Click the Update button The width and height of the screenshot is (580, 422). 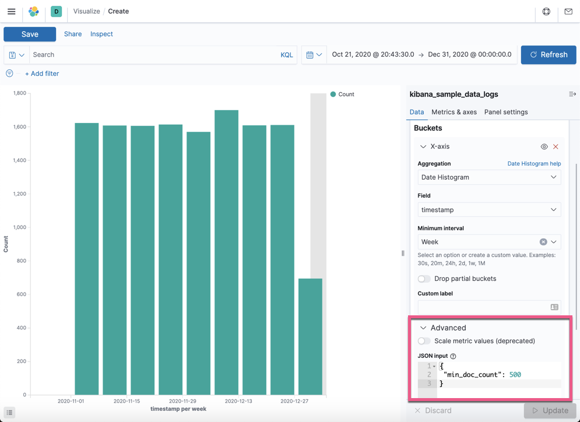(x=550, y=410)
